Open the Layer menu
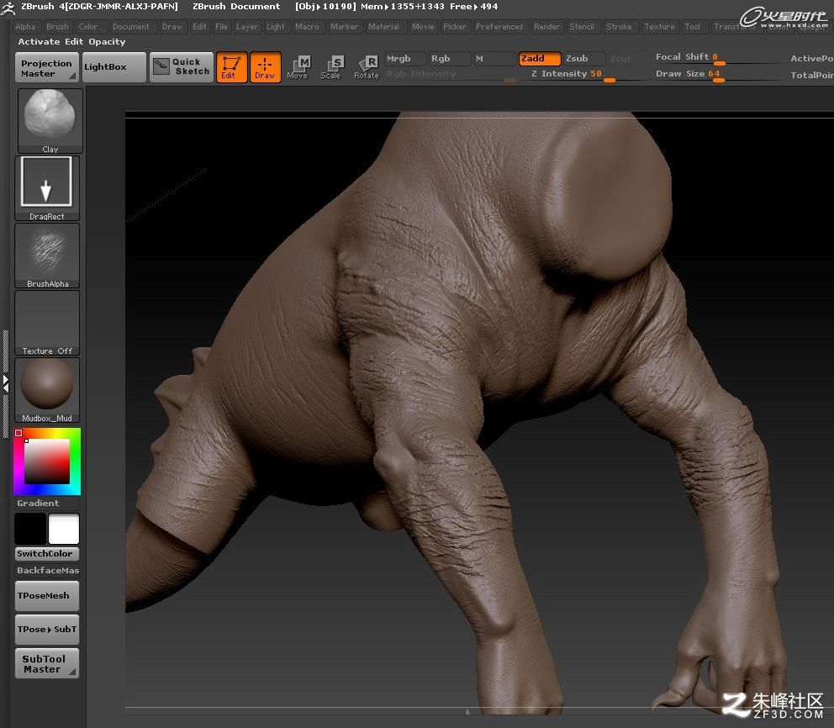 [x=247, y=27]
